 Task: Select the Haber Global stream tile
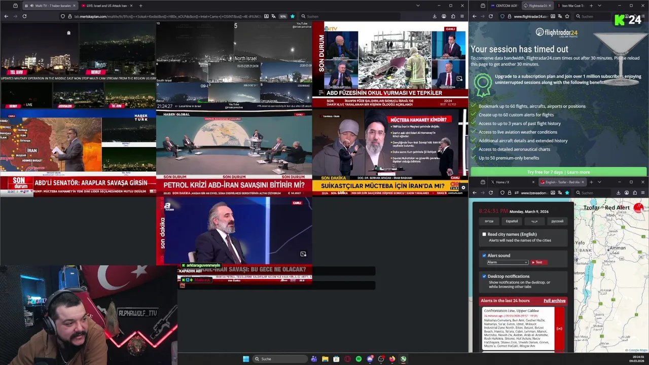[x=234, y=153]
